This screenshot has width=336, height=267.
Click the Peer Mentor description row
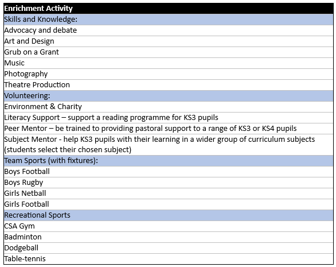pyautogui.click(x=169, y=129)
